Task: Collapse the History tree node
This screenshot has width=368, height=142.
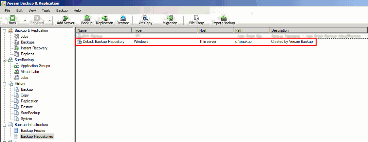Action: pyautogui.click(x=4, y=83)
